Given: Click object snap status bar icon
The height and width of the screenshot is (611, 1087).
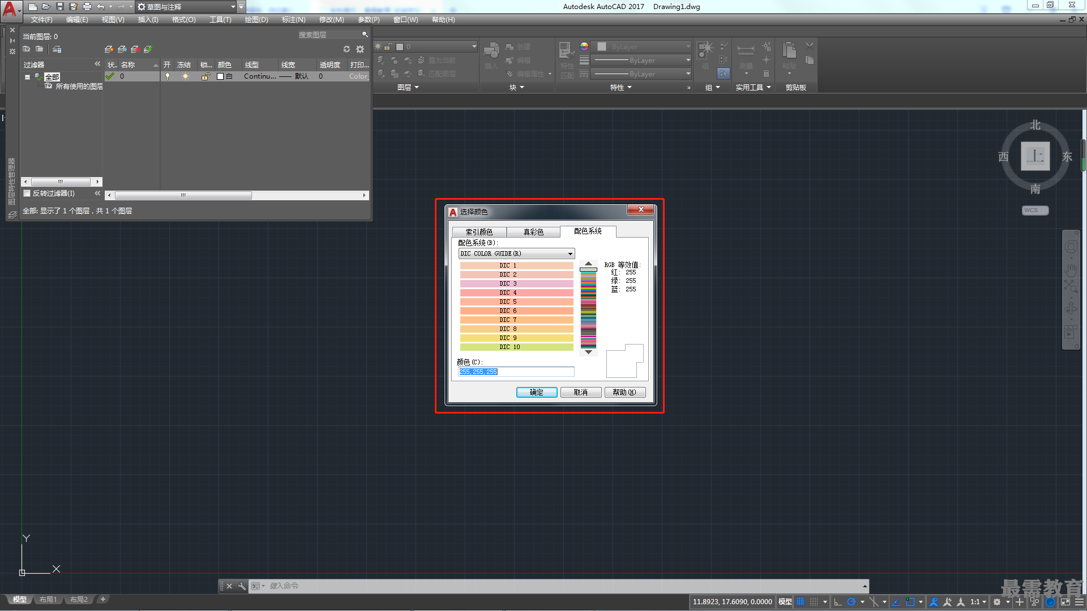Looking at the screenshot, I should pyautogui.click(x=910, y=602).
